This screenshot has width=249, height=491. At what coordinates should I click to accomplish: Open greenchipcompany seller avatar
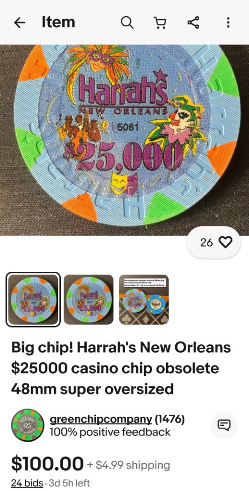click(27, 425)
